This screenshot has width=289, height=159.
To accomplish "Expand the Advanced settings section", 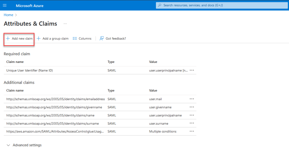I will point(24,145).
